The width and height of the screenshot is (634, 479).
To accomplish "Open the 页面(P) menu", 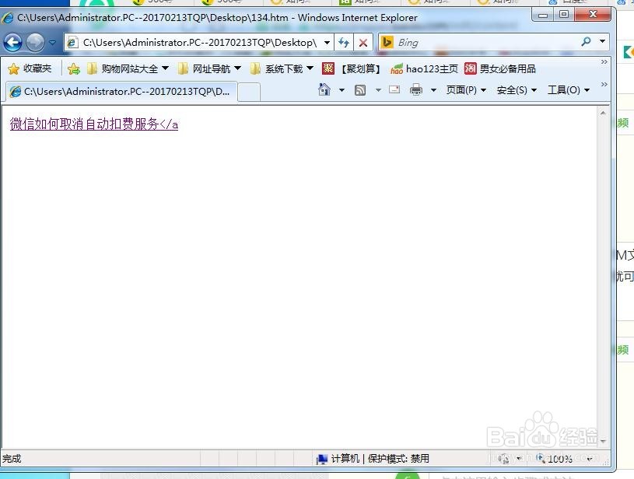I will (466, 89).
